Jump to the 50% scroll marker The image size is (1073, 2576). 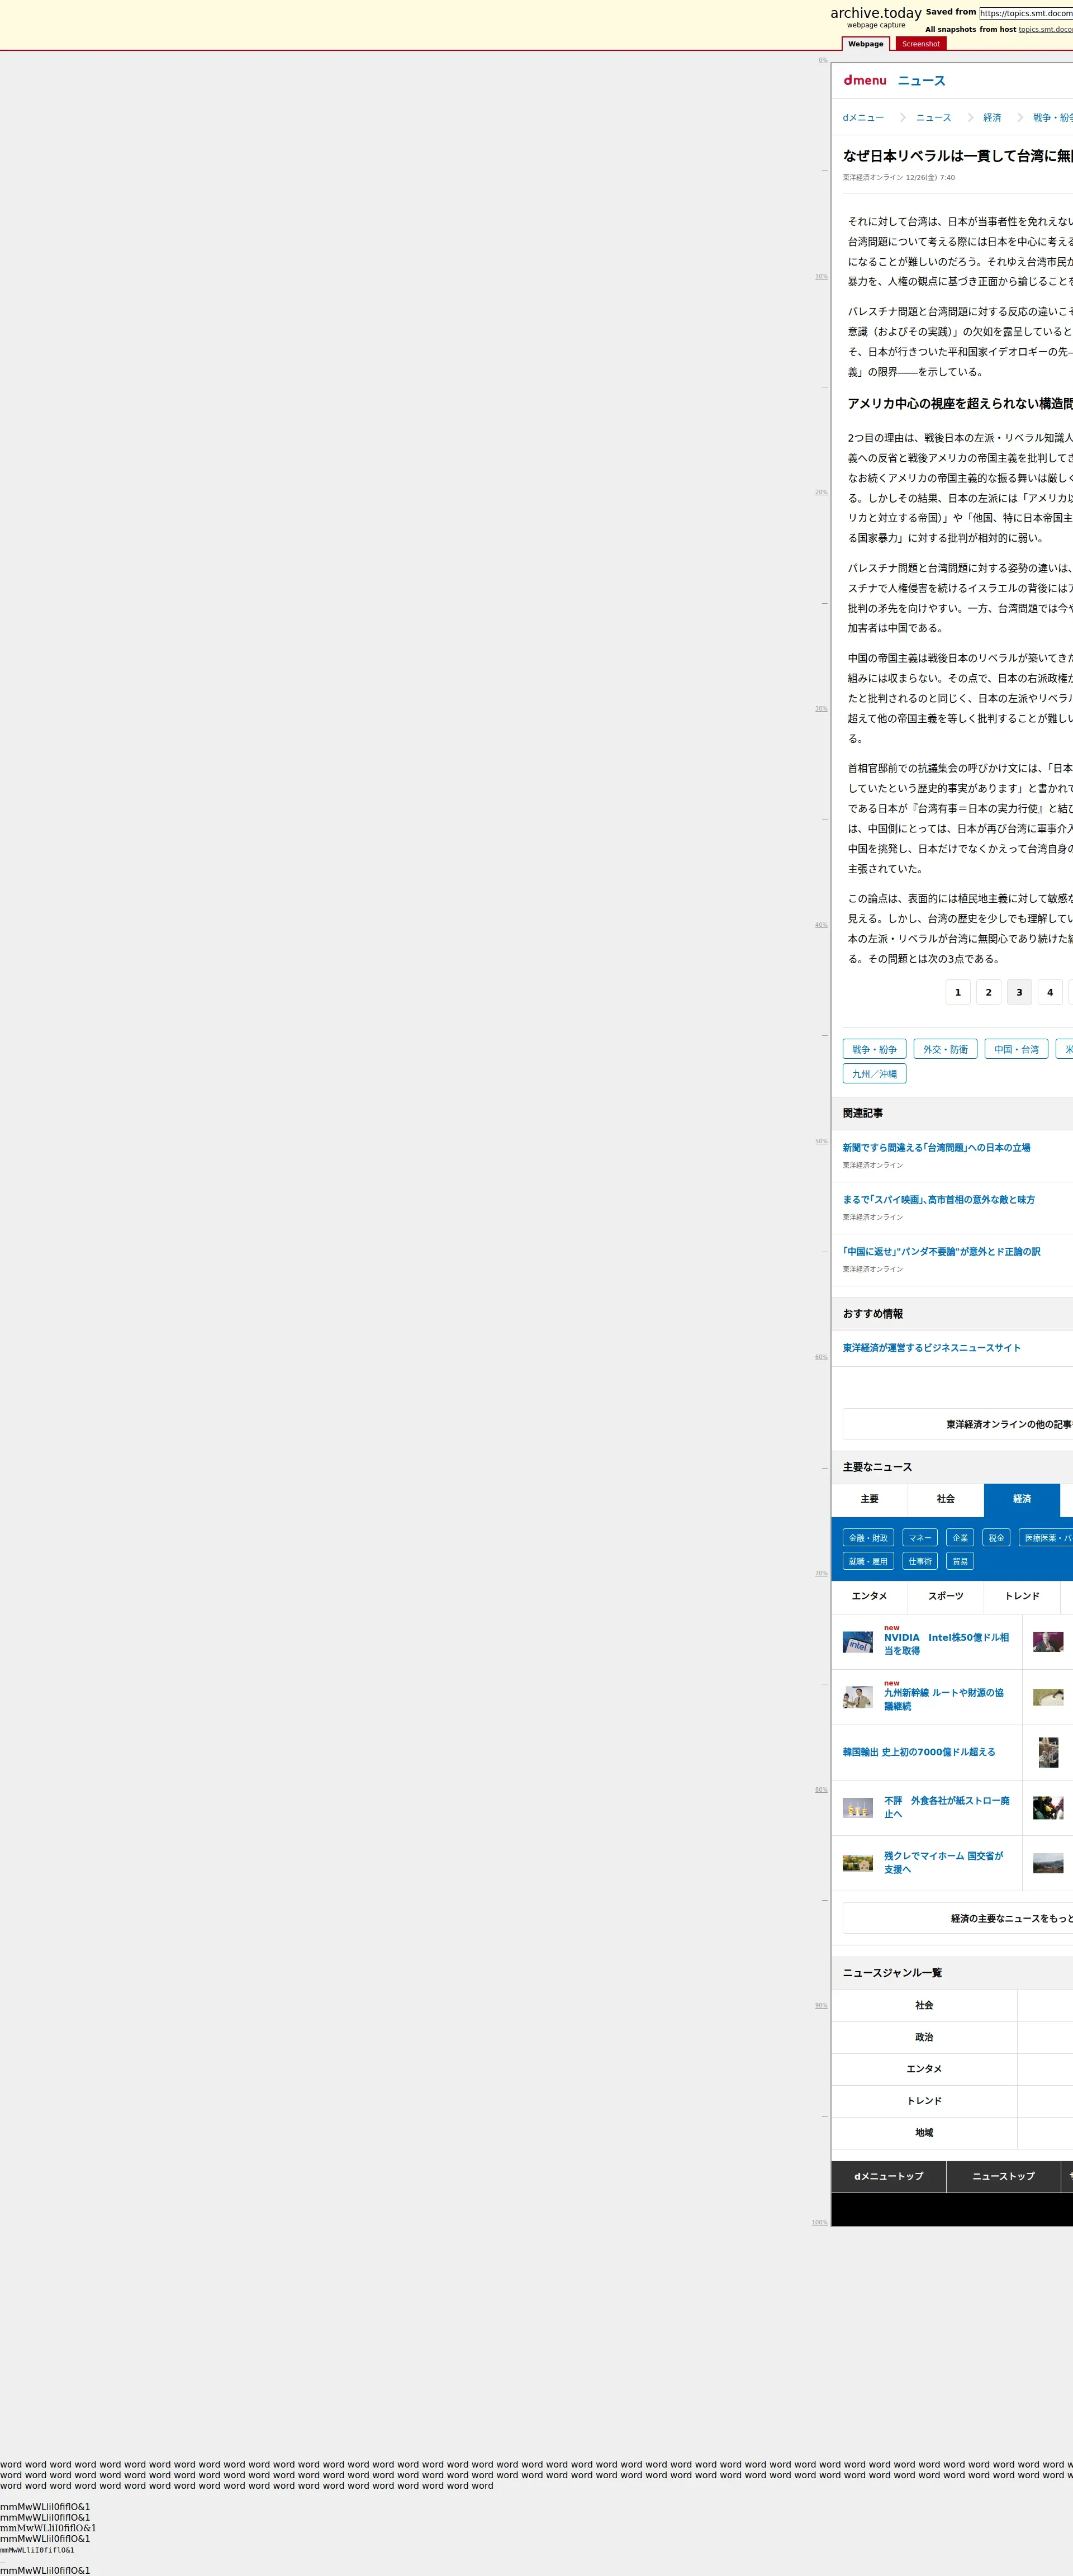click(821, 1141)
